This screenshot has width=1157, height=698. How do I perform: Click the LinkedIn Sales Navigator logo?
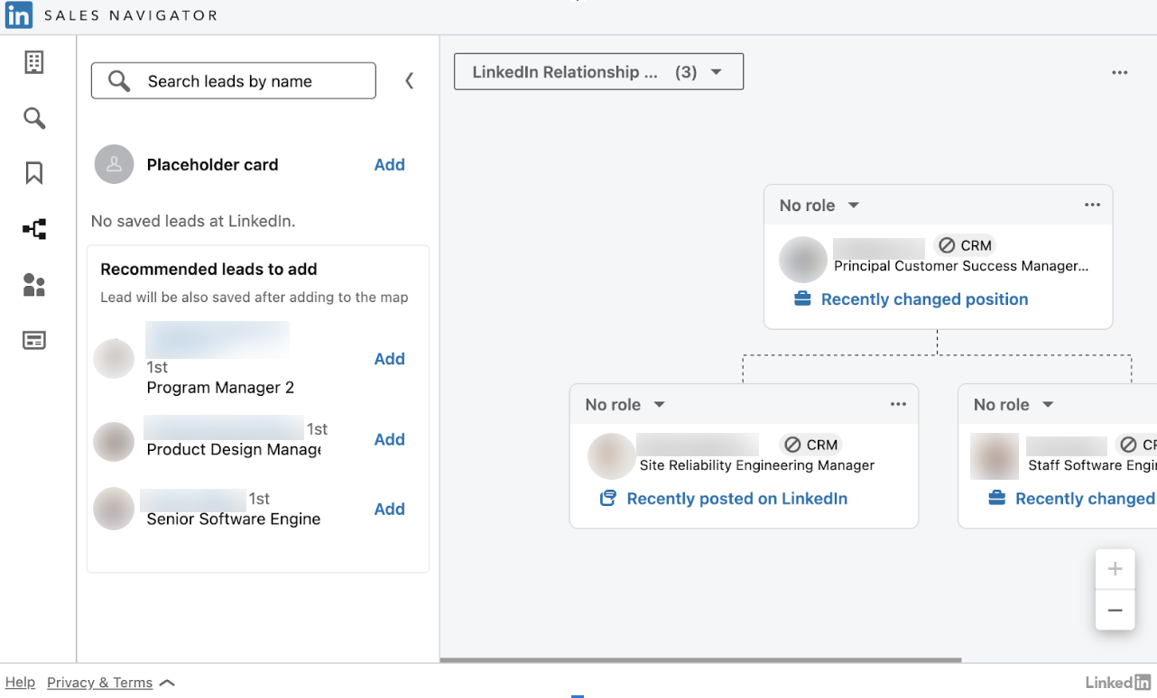point(19,15)
